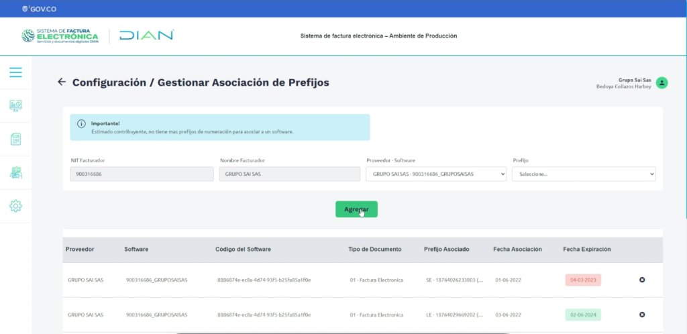Click the NIT Facturador field 900316686
This screenshot has height=334, width=687.
(x=142, y=174)
